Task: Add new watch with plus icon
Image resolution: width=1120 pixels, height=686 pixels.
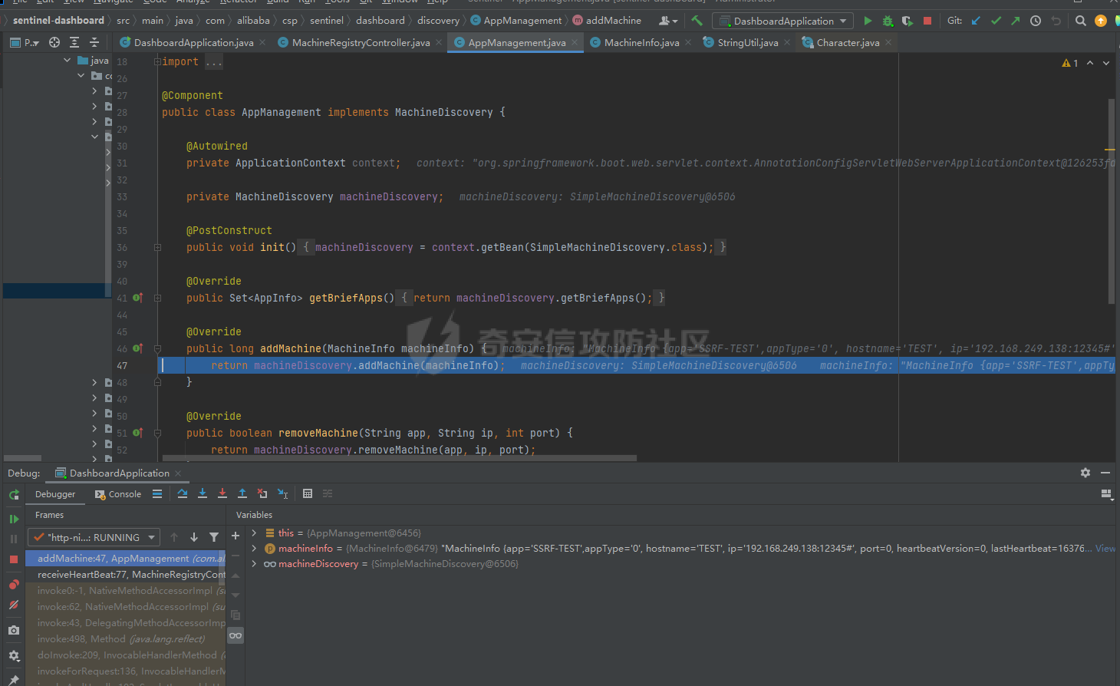Action: [236, 536]
